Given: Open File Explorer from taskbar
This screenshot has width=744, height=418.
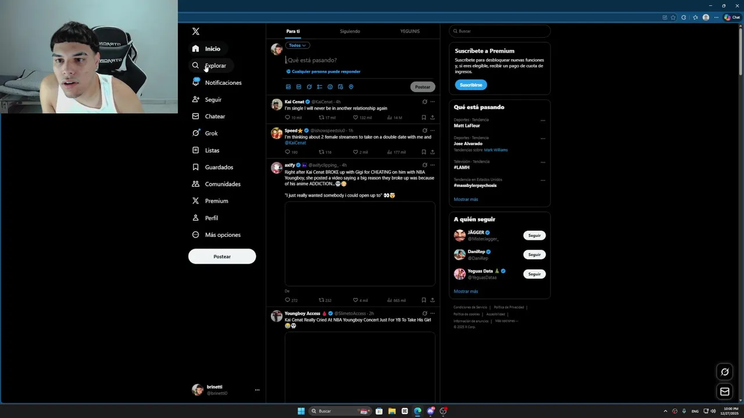Looking at the screenshot, I should coord(392,411).
